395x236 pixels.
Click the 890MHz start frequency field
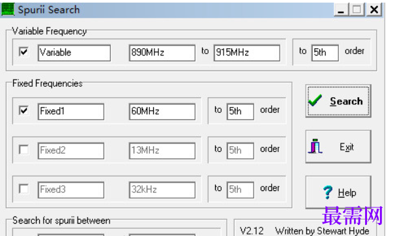click(x=162, y=53)
